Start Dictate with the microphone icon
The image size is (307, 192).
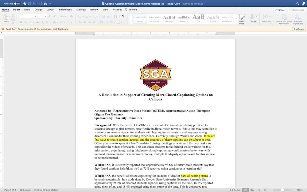[252, 18]
